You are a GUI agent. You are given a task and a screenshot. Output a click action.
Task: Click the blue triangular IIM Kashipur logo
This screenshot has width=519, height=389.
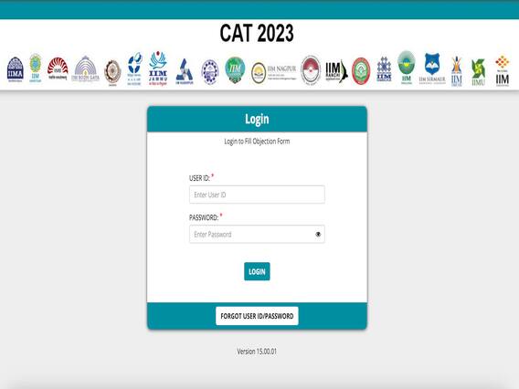point(185,72)
